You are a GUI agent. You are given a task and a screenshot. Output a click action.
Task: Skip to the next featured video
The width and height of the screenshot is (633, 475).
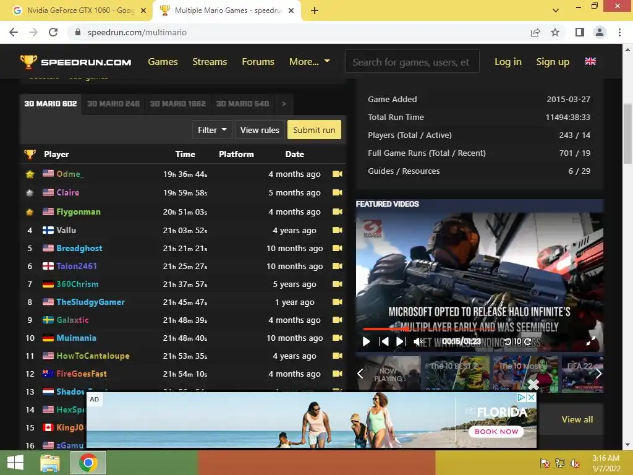tap(401, 341)
